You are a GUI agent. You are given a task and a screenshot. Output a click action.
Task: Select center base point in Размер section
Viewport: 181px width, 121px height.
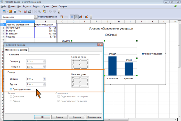[80, 82]
